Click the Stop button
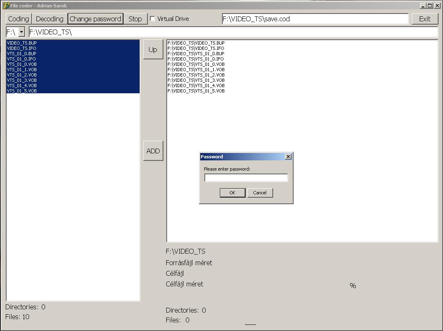The image size is (443, 331). point(136,19)
